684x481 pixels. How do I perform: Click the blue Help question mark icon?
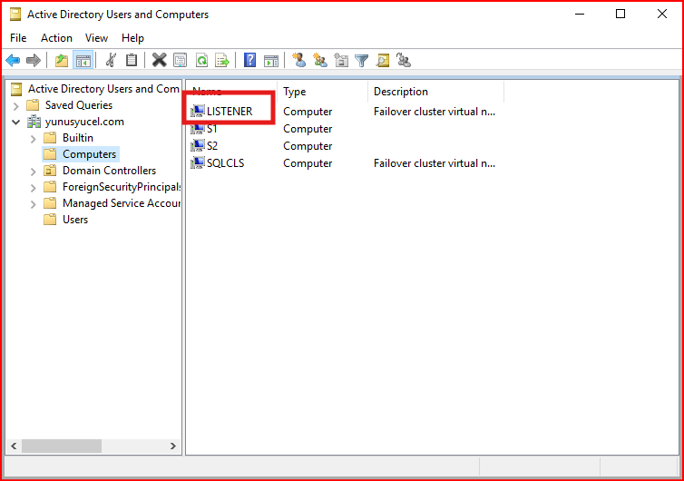(250, 60)
